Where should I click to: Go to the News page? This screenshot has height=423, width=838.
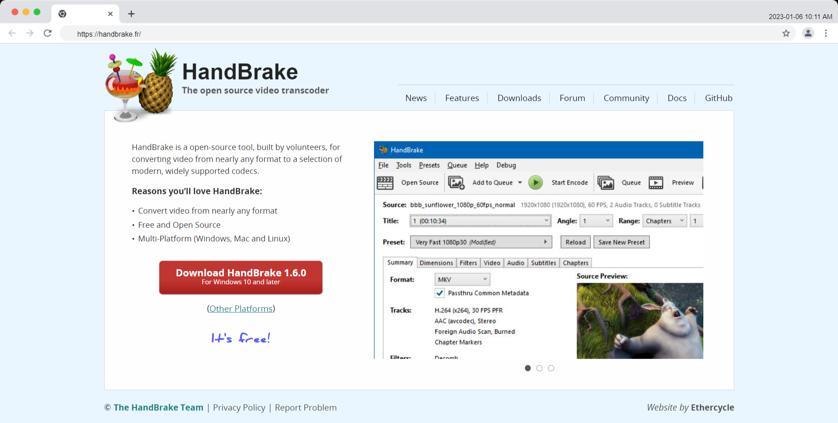(x=416, y=98)
